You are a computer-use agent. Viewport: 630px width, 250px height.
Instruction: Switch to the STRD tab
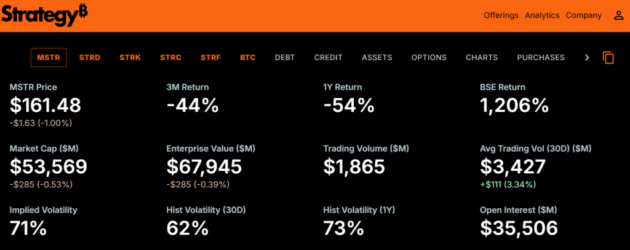pos(89,57)
